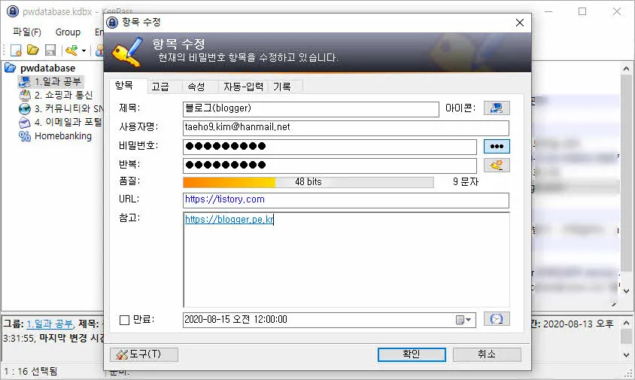Open the password generator key button

pos(497,166)
